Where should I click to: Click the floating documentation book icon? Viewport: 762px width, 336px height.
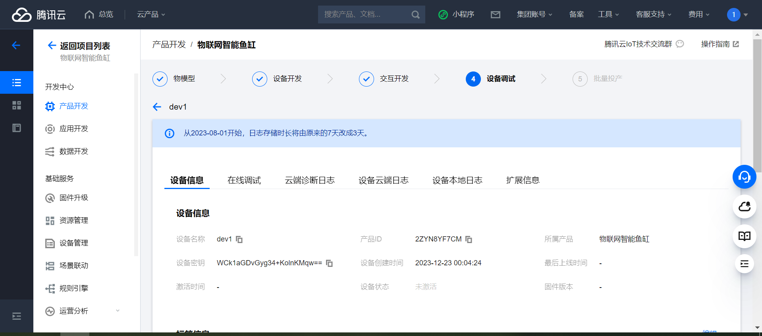(744, 236)
